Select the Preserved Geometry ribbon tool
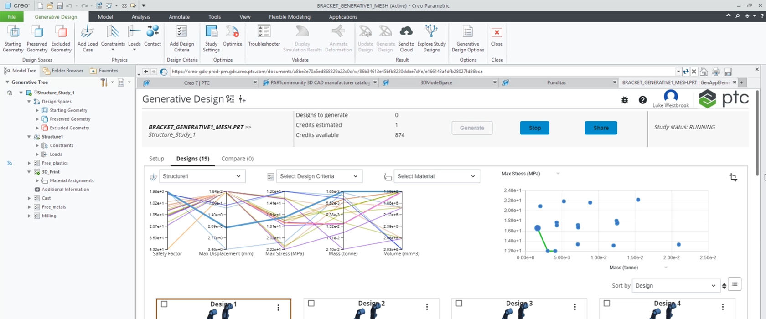Viewport: 766px width, 319px height. [37, 38]
